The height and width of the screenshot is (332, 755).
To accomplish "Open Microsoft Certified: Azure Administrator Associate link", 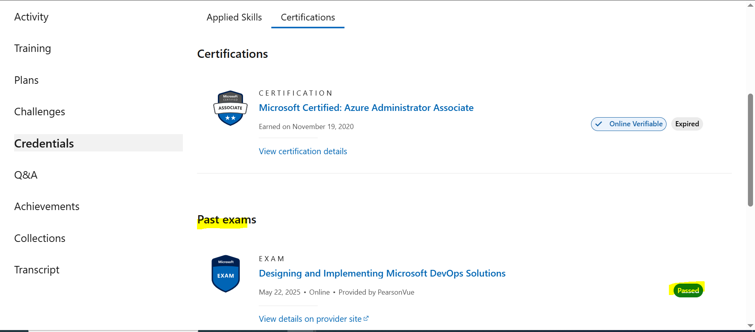I will coord(366,108).
